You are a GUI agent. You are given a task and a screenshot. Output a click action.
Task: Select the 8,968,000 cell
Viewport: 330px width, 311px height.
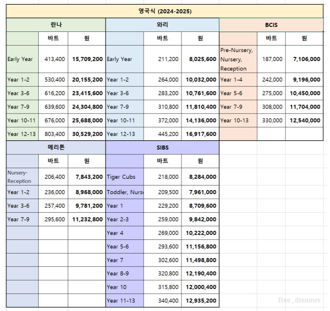pos(87,192)
